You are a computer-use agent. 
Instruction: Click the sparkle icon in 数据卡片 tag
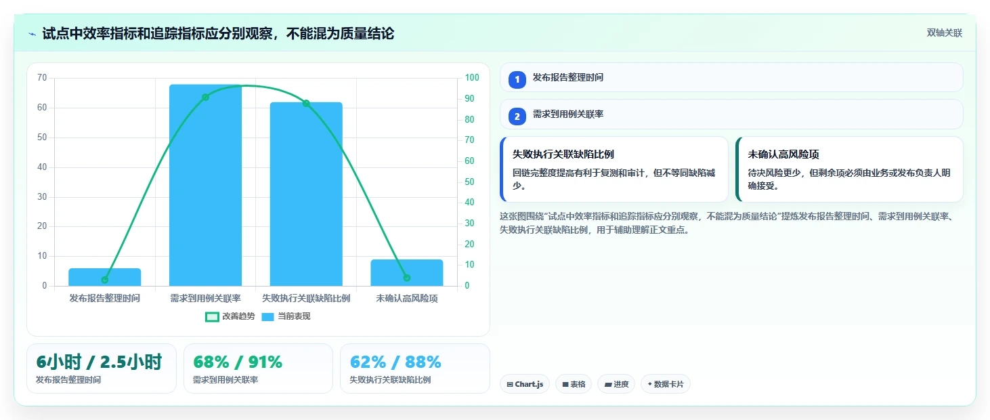(649, 384)
